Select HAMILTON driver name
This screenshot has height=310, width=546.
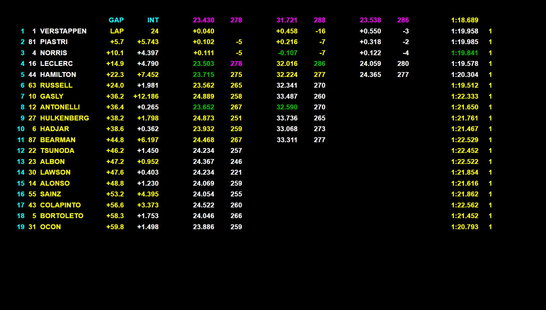pos(58,75)
